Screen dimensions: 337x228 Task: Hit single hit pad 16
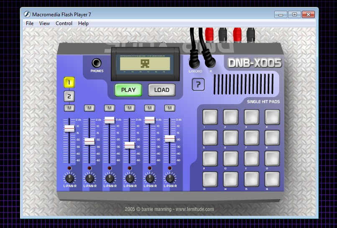(272, 179)
